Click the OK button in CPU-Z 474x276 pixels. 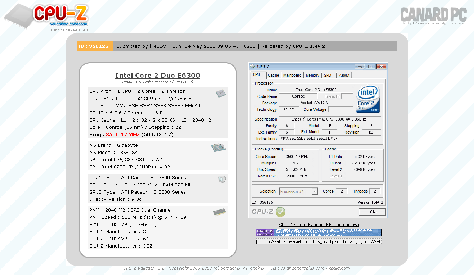point(372,212)
